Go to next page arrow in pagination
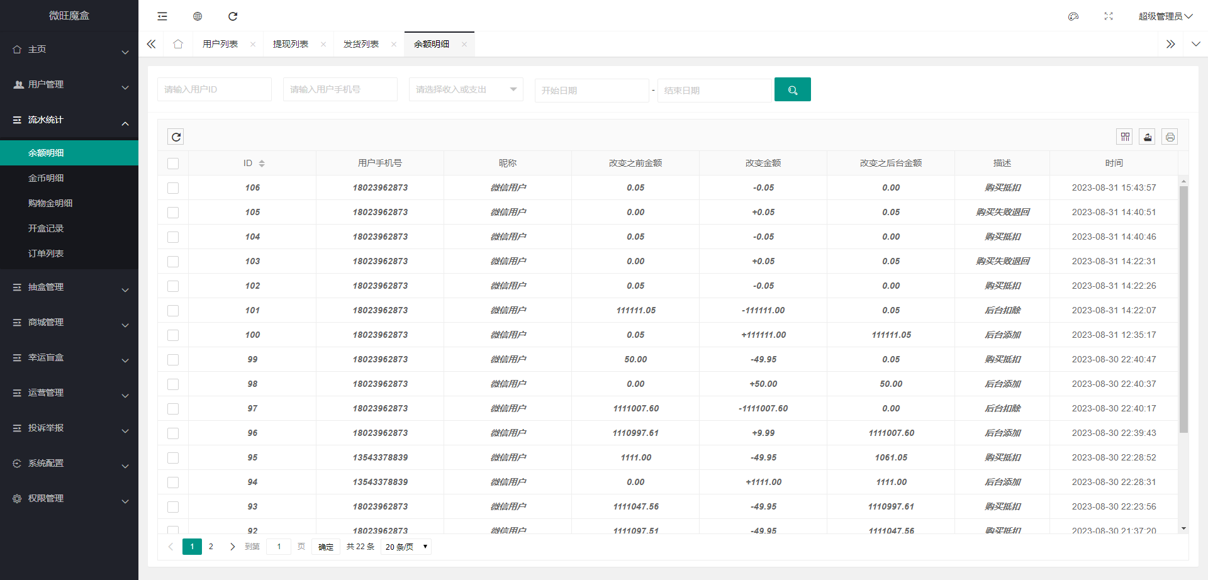 click(x=232, y=547)
